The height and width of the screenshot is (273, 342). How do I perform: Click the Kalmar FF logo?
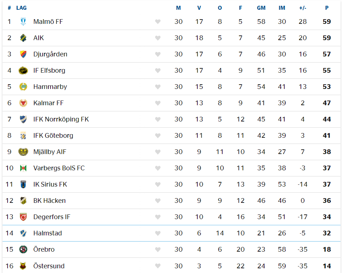click(23, 103)
